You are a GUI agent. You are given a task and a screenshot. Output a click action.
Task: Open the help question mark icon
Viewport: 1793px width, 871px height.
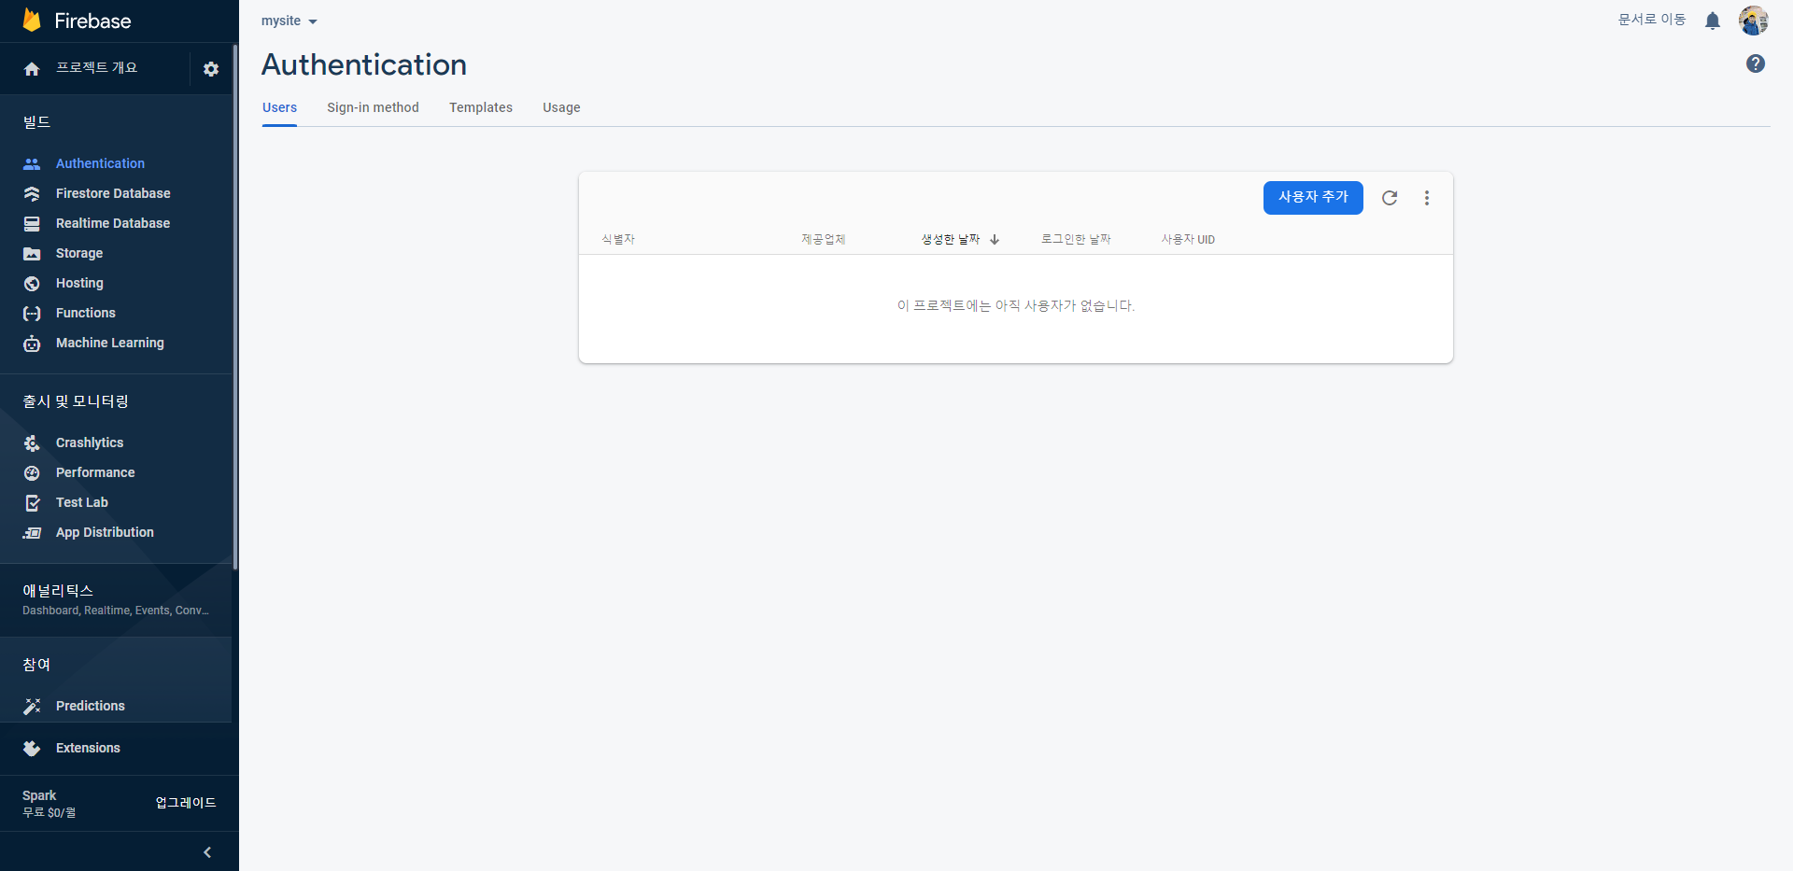coord(1756,63)
